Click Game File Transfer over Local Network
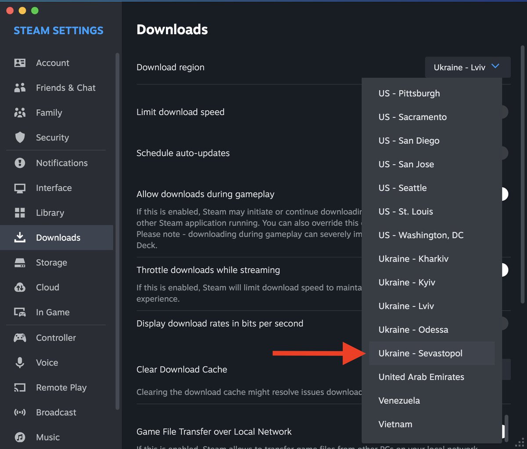Screen dimensions: 527x449 coord(214,432)
